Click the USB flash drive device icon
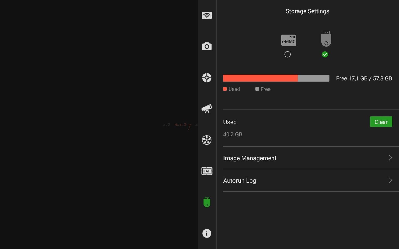 pos(326,39)
